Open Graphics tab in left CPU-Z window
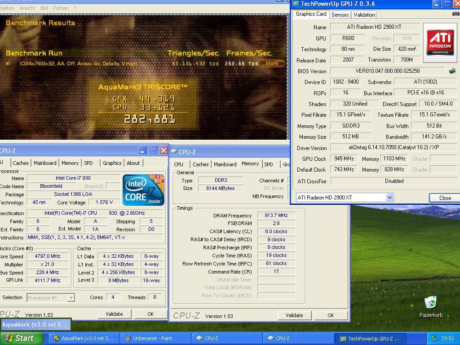This screenshot has height=345, width=460. click(112, 163)
